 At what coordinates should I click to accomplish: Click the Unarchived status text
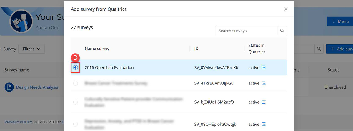point(335,87)
